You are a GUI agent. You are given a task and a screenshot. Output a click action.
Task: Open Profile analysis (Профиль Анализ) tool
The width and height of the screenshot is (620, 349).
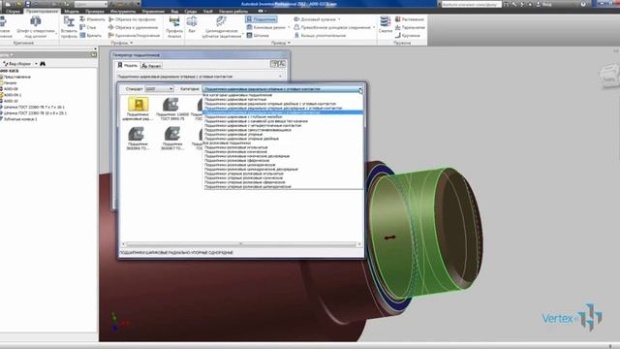coord(174,27)
